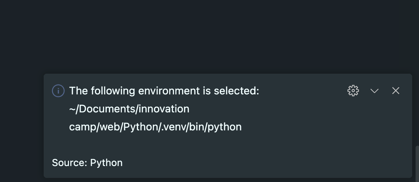Click the word "Source:" in the notification footer
Screen dimensions: 419x182
[70, 163]
